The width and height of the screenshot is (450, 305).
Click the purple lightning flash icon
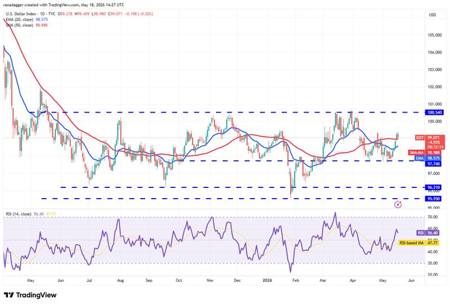tap(398, 204)
